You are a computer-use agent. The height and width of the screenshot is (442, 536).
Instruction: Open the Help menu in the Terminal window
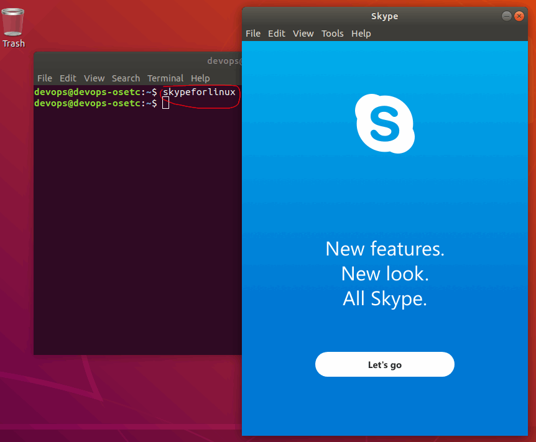(x=200, y=78)
